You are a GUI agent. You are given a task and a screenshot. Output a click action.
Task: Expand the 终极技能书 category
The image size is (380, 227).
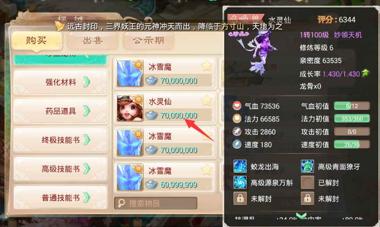61,140
